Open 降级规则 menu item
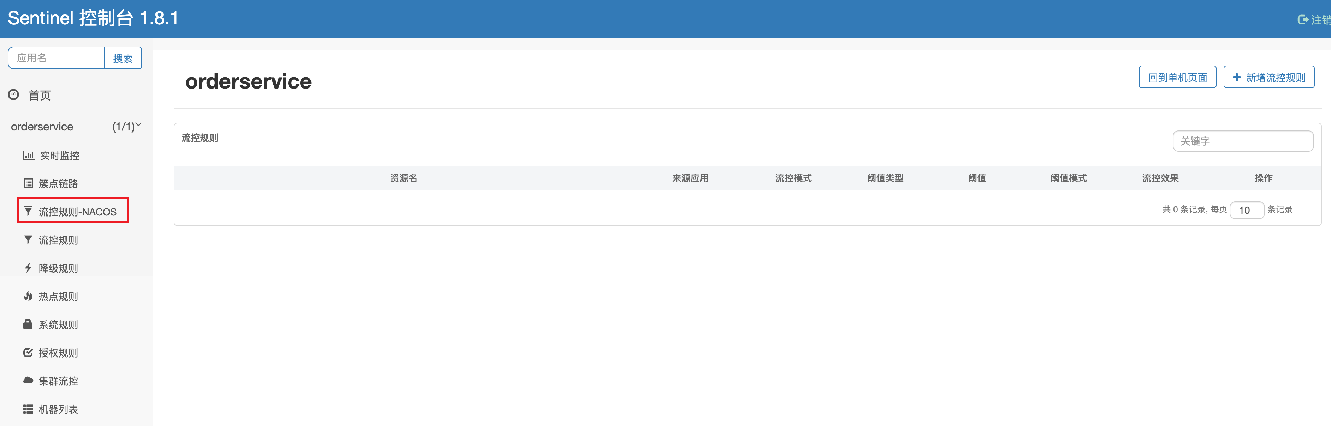Image resolution: width=1331 pixels, height=426 pixels. [x=58, y=268]
